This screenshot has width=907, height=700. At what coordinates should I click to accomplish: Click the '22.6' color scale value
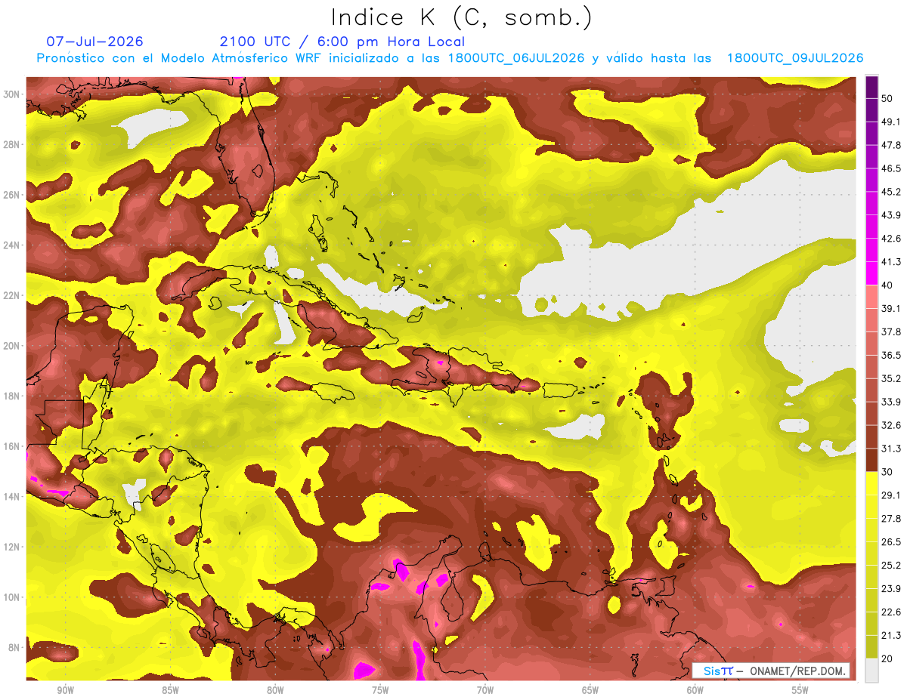pyautogui.click(x=890, y=612)
